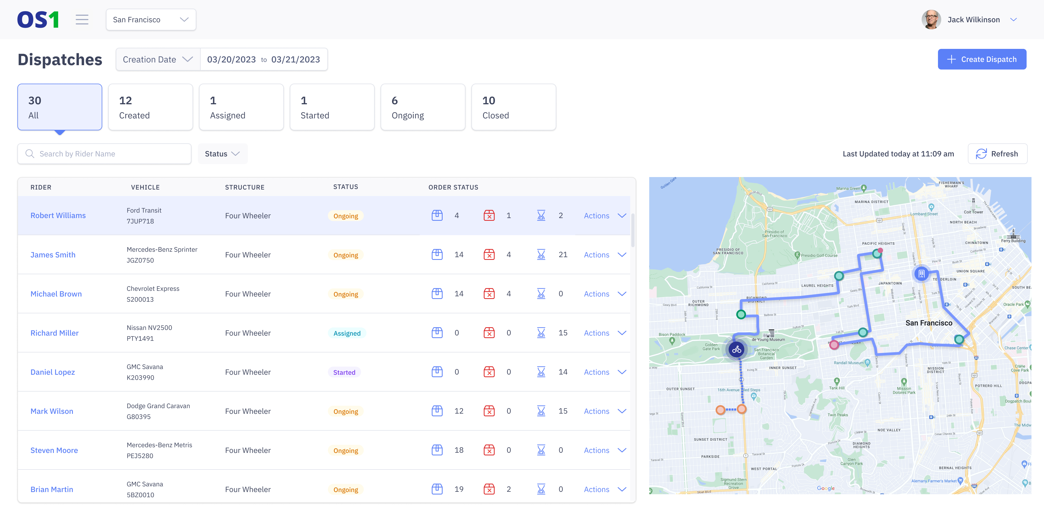Open the Jack Wilkinson account menu
This screenshot has height=523, width=1044.
tap(974, 19)
